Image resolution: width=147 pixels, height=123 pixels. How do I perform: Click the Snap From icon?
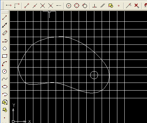17,6
